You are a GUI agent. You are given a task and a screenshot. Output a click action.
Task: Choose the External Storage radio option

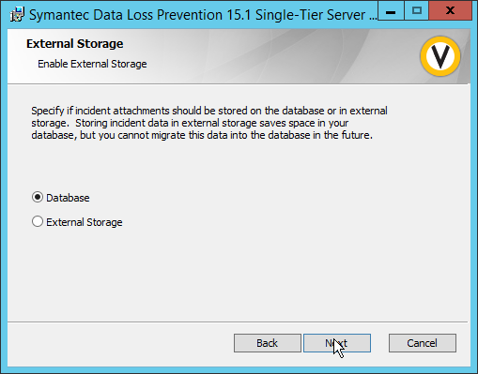tap(38, 221)
